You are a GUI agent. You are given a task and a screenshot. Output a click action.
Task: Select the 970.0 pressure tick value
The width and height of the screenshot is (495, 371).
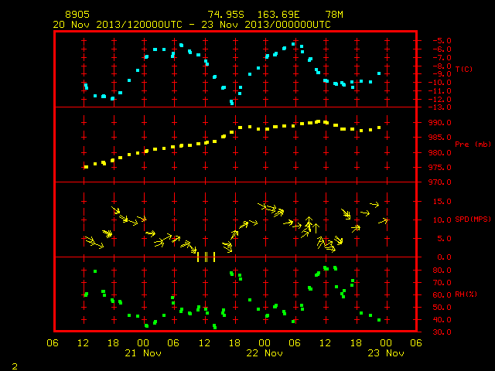click(x=440, y=182)
